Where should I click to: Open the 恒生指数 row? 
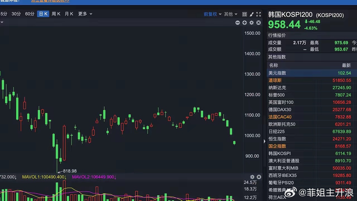[x=312, y=139]
